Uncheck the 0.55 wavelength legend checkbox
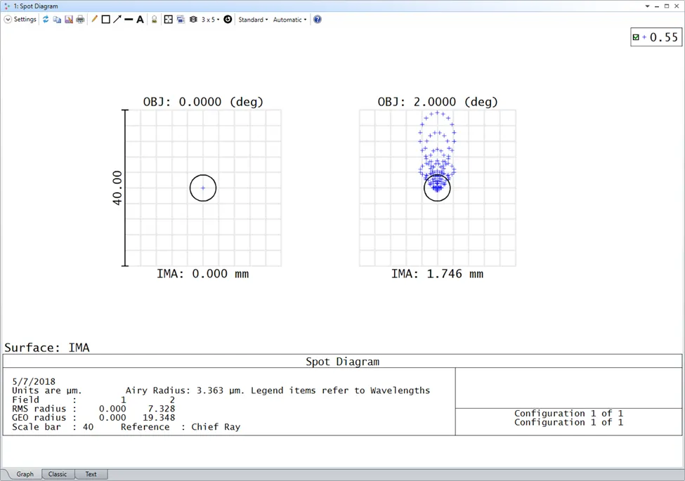The image size is (685, 481). [x=636, y=38]
